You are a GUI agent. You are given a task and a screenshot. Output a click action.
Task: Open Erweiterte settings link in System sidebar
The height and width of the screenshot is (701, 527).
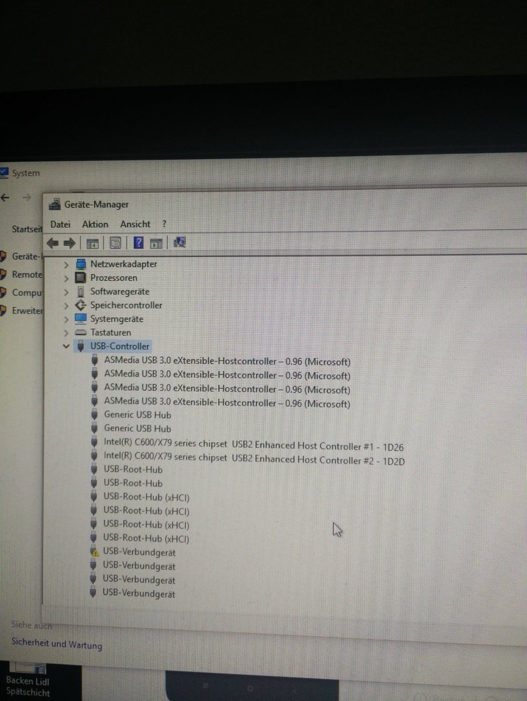(x=27, y=311)
